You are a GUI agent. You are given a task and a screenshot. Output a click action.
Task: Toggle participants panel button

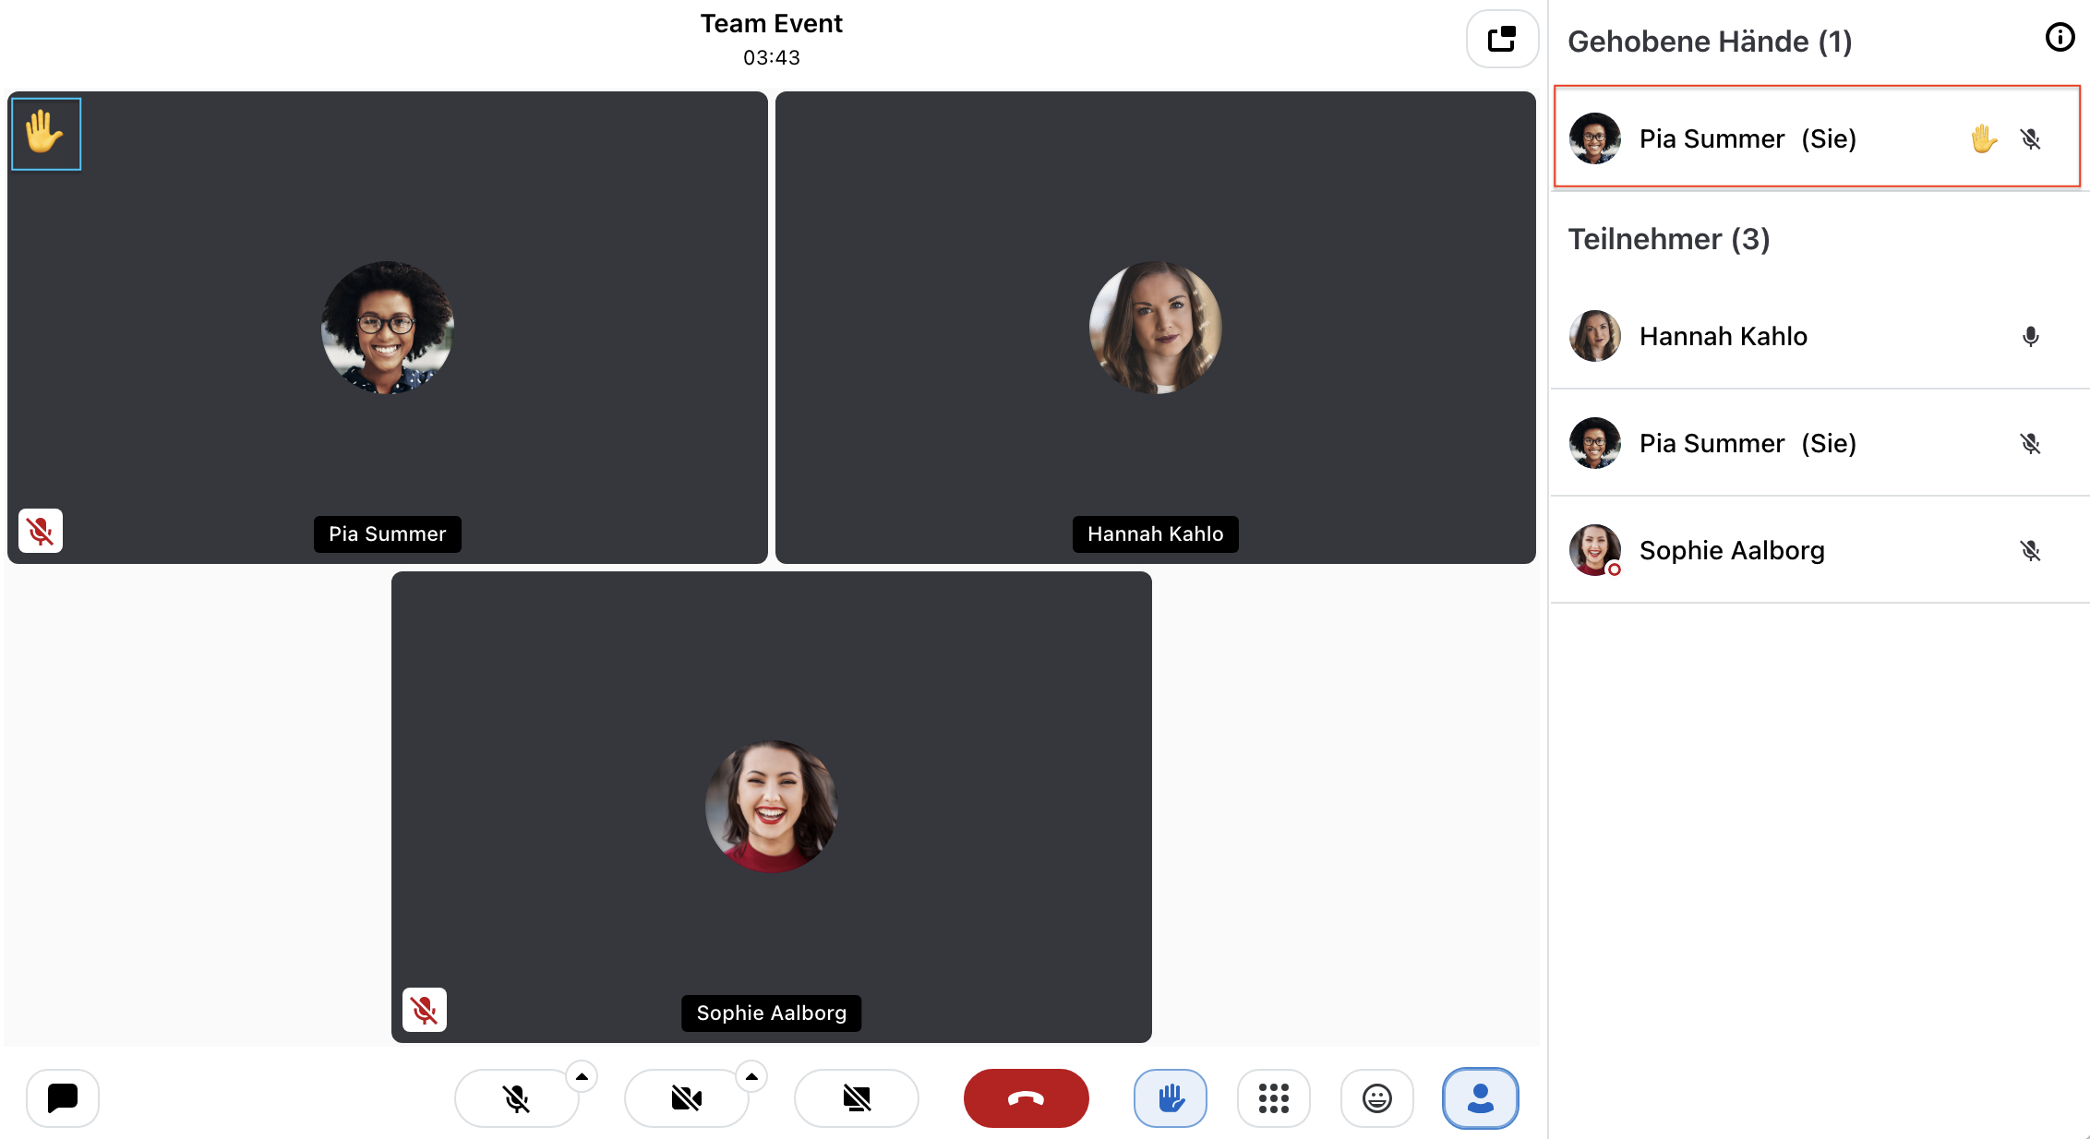(1481, 1097)
